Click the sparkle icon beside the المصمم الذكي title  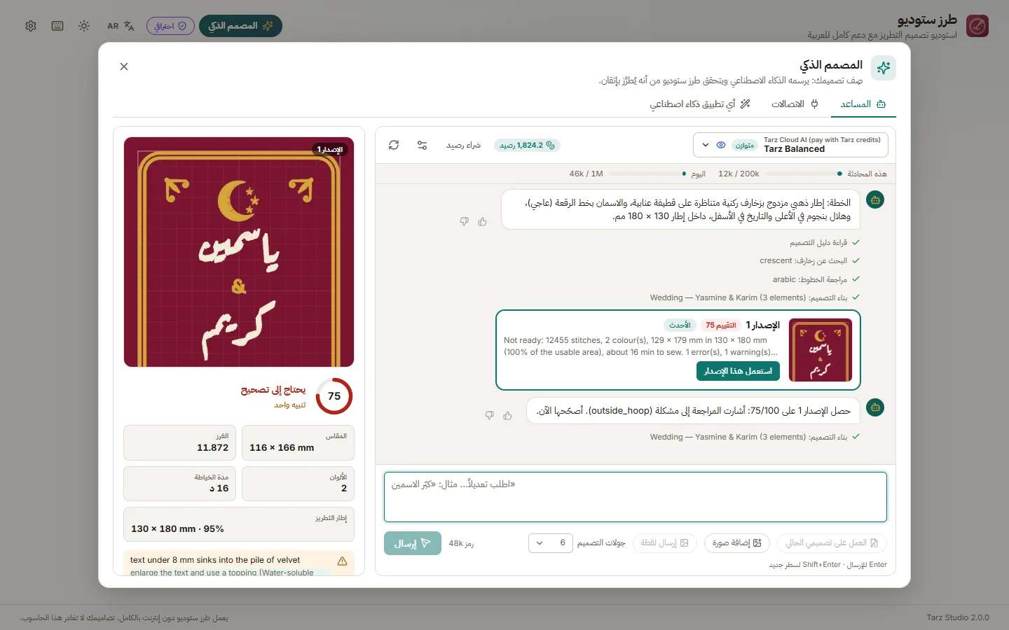click(x=884, y=68)
